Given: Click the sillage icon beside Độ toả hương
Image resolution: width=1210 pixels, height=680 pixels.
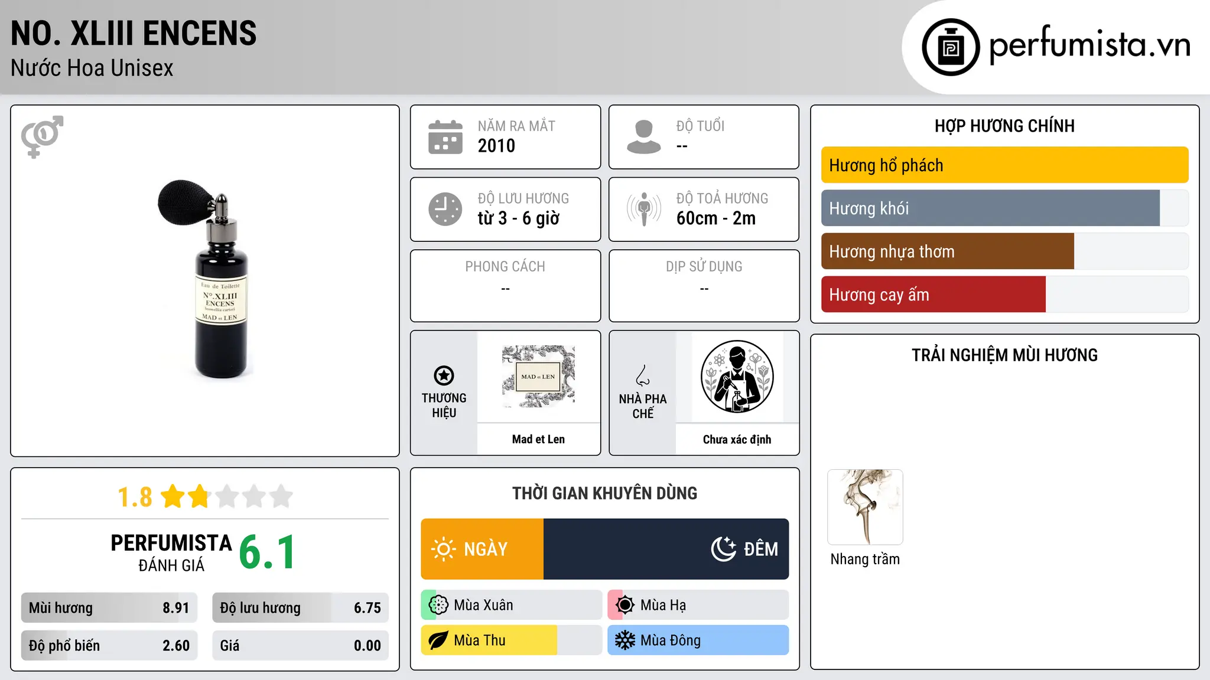Looking at the screenshot, I should point(644,209).
